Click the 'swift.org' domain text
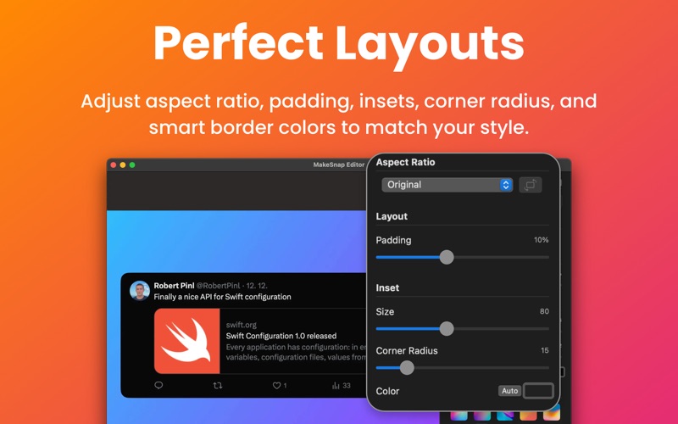This screenshot has height=424, width=678. (x=242, y=325)
